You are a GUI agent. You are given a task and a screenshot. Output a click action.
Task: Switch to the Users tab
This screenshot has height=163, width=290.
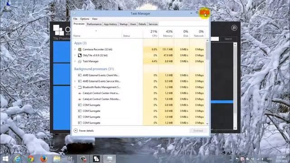[133, 24]
